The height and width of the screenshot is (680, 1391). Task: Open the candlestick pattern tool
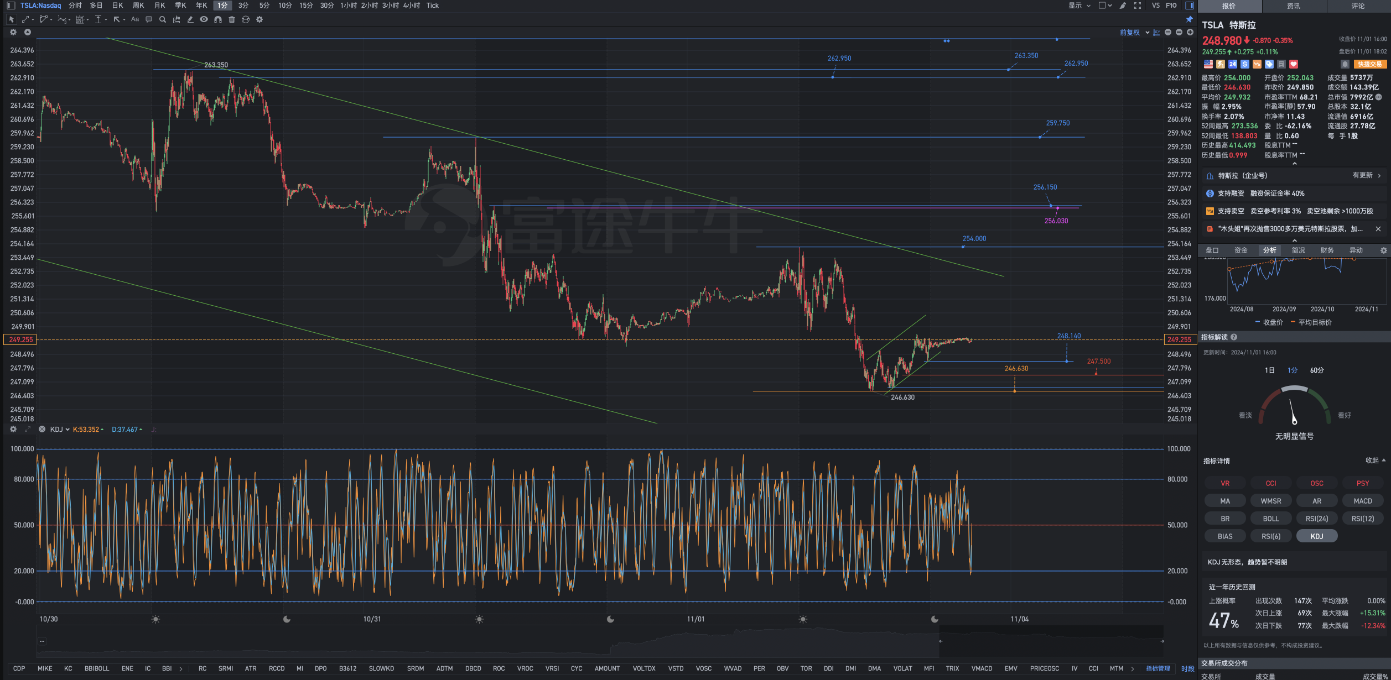177,19
